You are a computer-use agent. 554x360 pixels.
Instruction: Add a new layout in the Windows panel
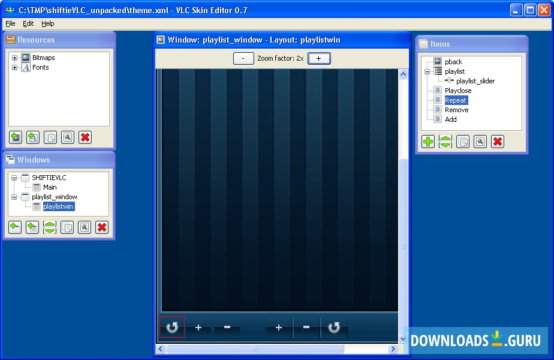click(32, 227)
